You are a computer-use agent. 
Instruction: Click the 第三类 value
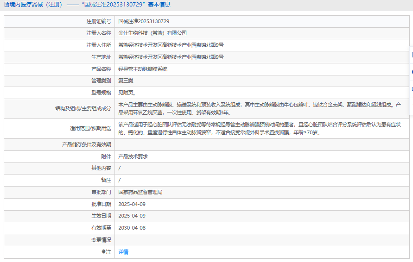click(x=126, y=81)
